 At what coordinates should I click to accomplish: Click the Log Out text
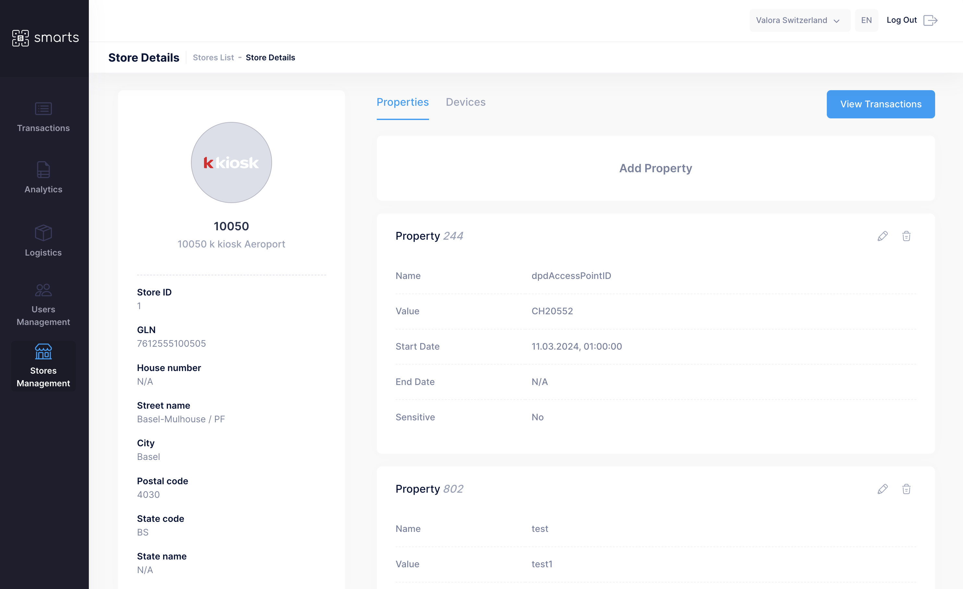tap(902, 20)
